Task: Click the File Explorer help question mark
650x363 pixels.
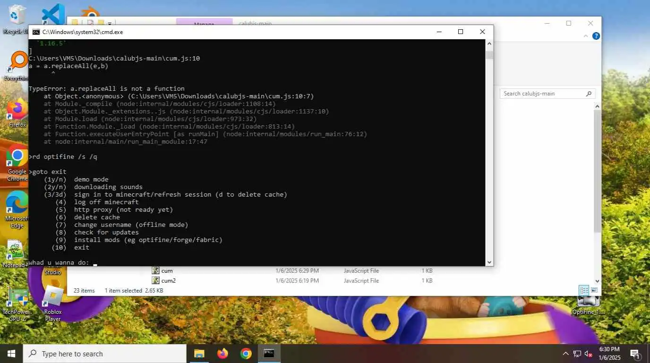Action: pyautogui.click(x=596, y=36)
